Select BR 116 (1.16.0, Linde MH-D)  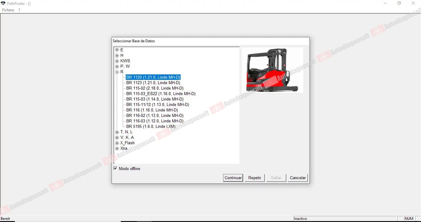[x=152, y=110]
